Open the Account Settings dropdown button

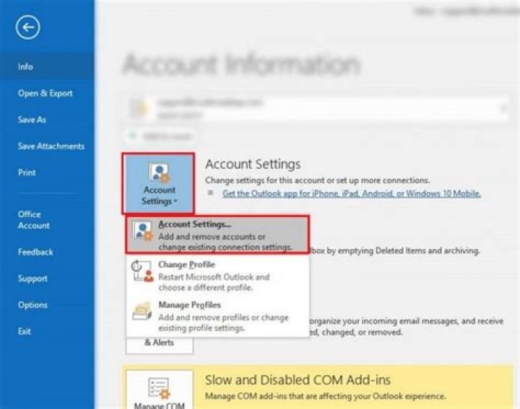click(158, 185)
